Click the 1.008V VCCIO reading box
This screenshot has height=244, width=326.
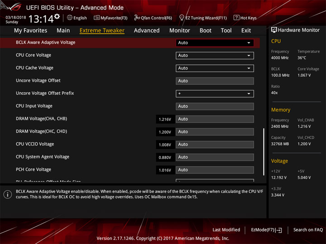(165, 145)
